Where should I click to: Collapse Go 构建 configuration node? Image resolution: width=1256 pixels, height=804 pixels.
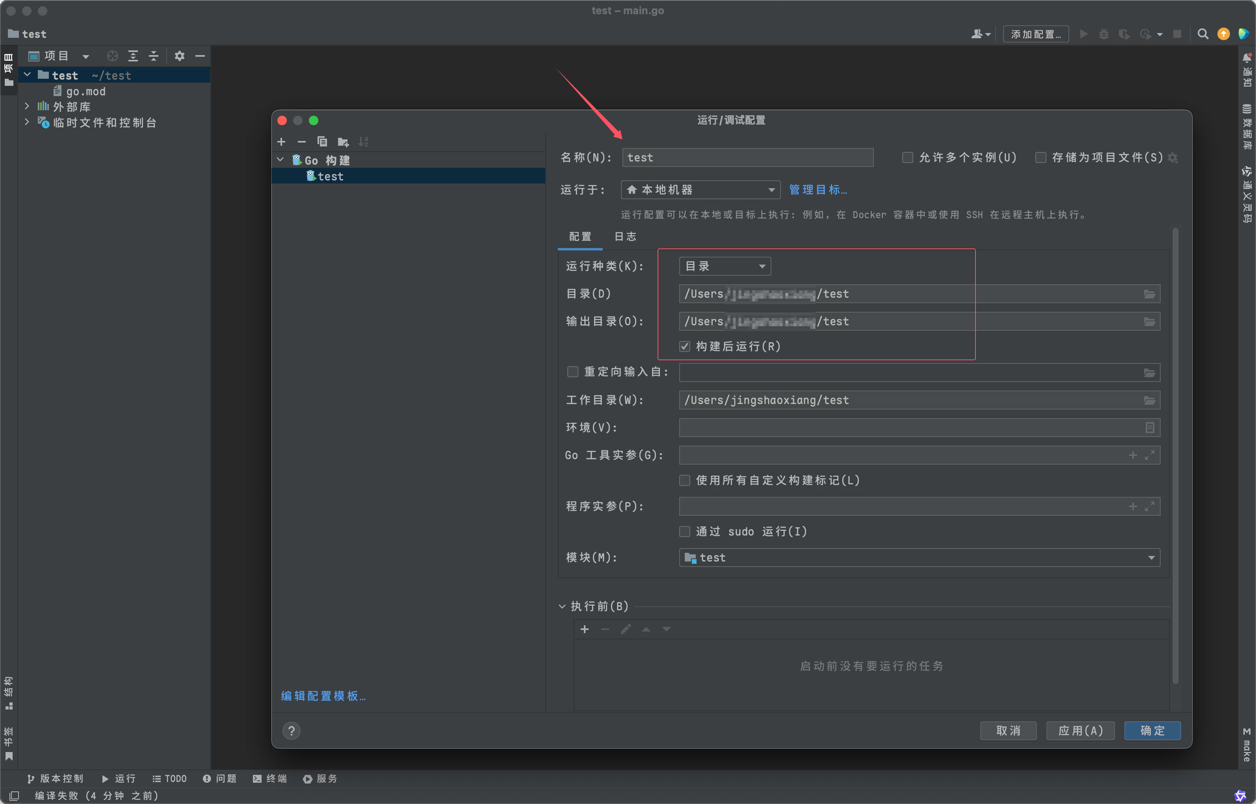(281, 160)
